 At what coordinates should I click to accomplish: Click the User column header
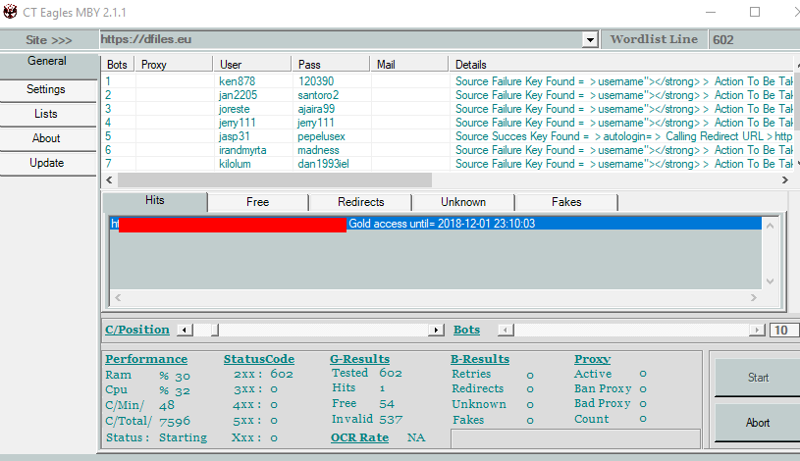coord(251,65)
